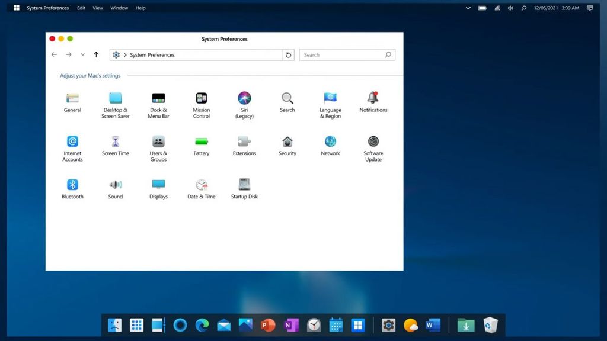Click the refresh button beside address bar
The image size is (607, 341).
tap(289, 55)
